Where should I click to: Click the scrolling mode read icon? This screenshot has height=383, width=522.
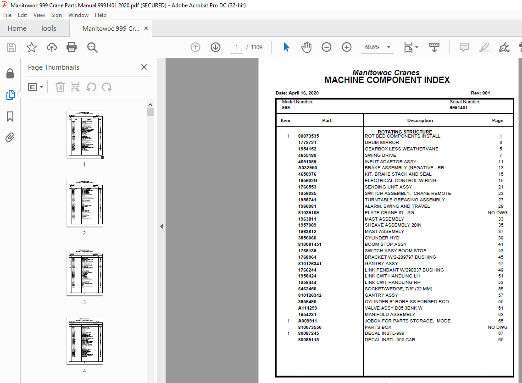(x=434, y=47)
